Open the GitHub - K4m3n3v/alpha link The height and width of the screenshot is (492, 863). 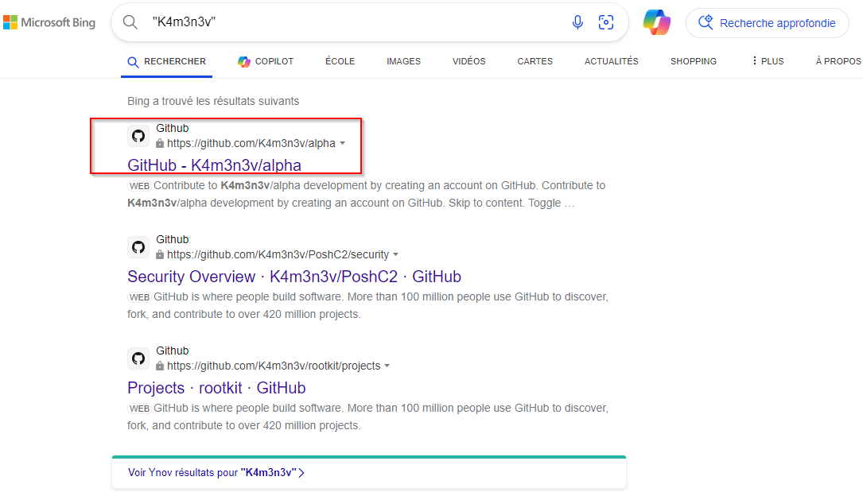[214, 165]
